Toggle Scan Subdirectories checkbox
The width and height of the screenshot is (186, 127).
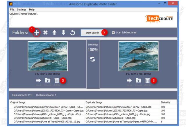click(x=113, y=32)
